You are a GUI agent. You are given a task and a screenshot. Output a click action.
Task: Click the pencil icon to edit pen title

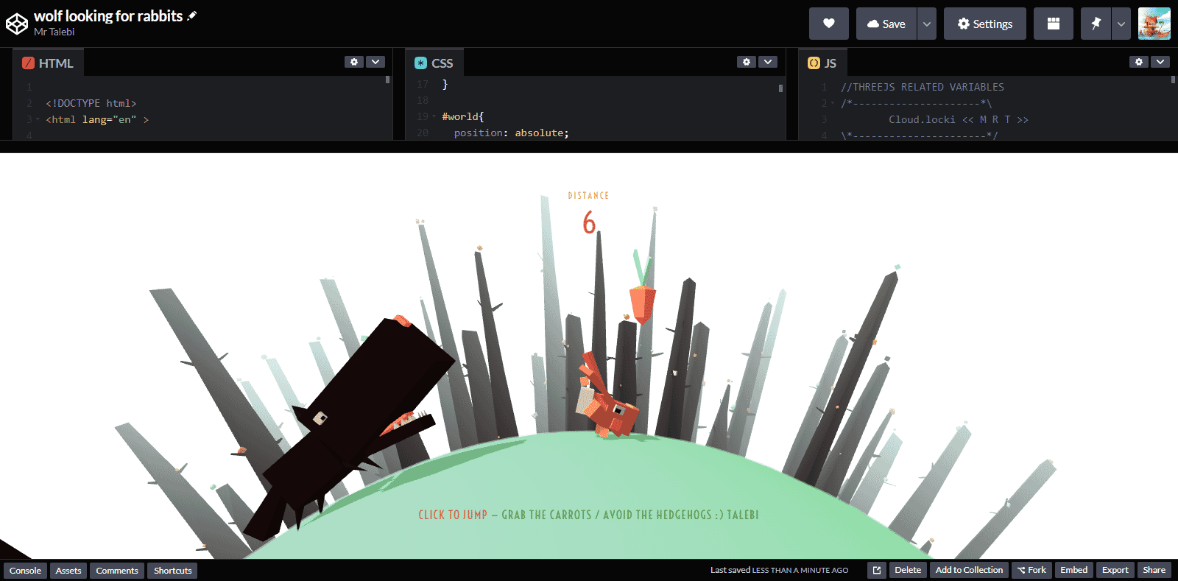coord(192,15)
